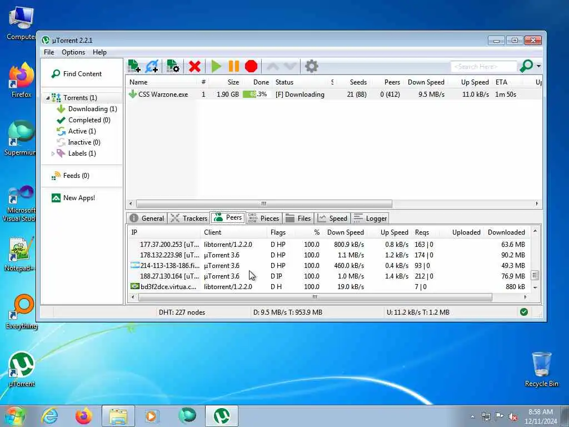Start torrent with green play icon
This screenshot has height=427, width=569.
216,67
